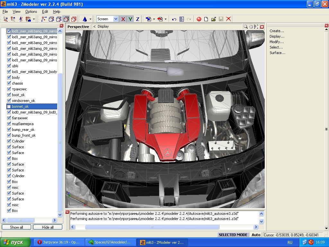Click the Undo arrow icon
Screen dimensions: 329x247
click(x=174, y=19)
